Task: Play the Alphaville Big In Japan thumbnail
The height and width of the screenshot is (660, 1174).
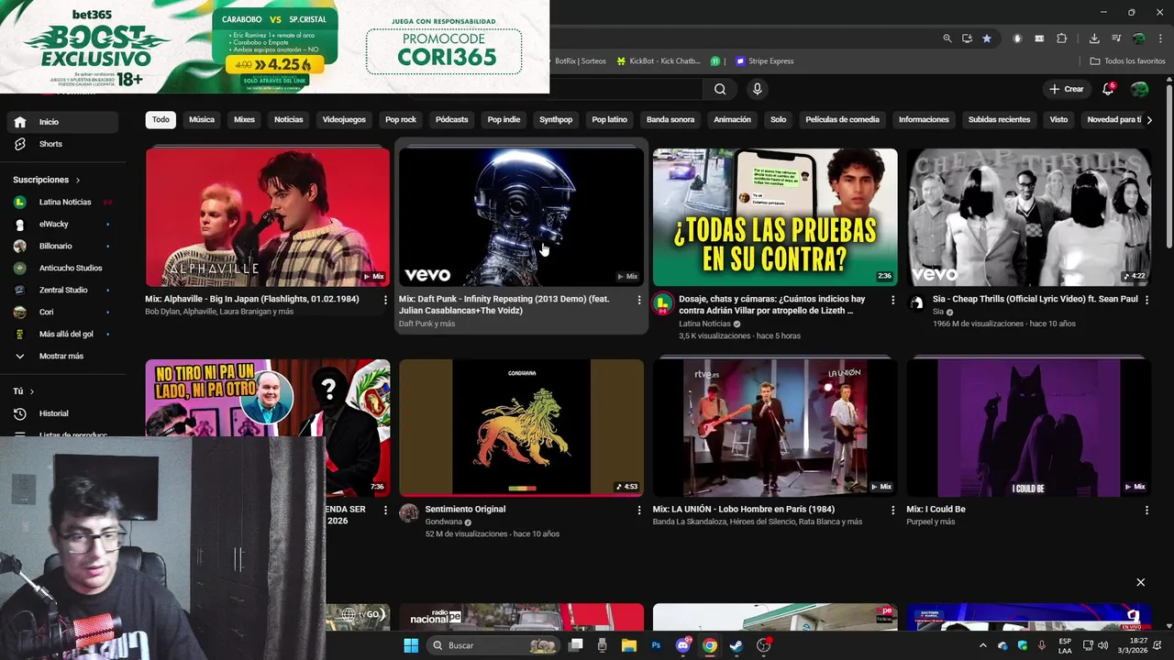Action: pyautogui.click(x=267, y=217)
